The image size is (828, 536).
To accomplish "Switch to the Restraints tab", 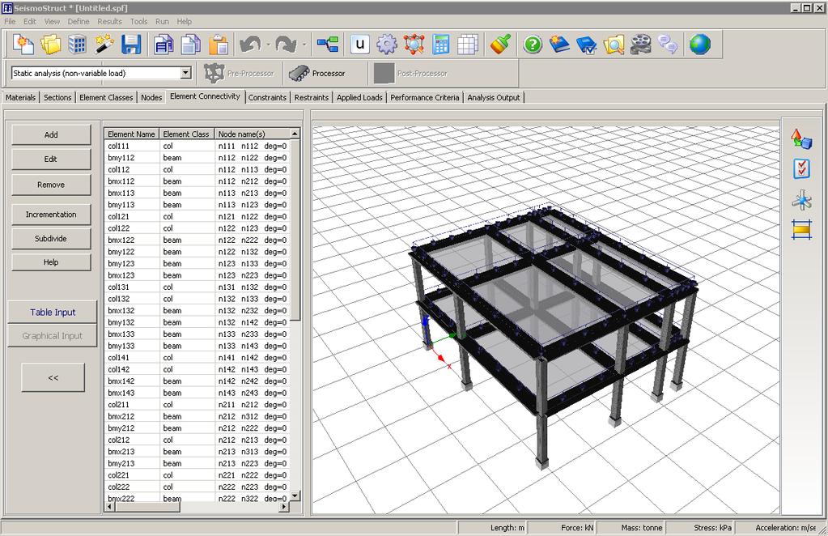I will coord(312,97).
